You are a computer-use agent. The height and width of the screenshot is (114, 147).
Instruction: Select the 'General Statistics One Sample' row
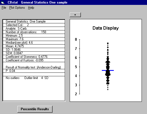coord(34,21)
